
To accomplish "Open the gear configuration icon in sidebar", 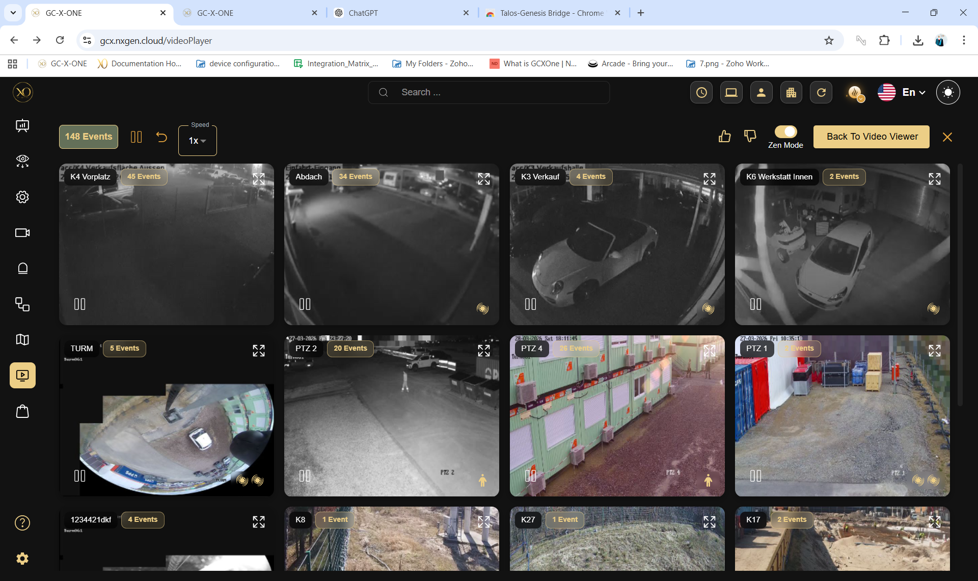I will point(22,197).
